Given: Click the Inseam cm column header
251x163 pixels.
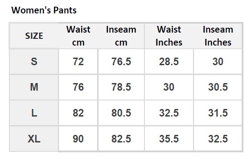Looking at the screenshot, I should [121, 36].
